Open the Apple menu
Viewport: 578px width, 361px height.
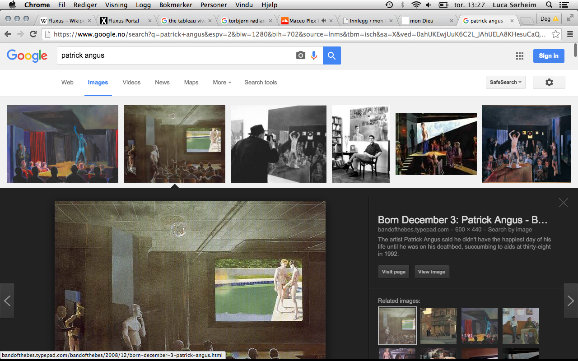(x=12, y=5)
